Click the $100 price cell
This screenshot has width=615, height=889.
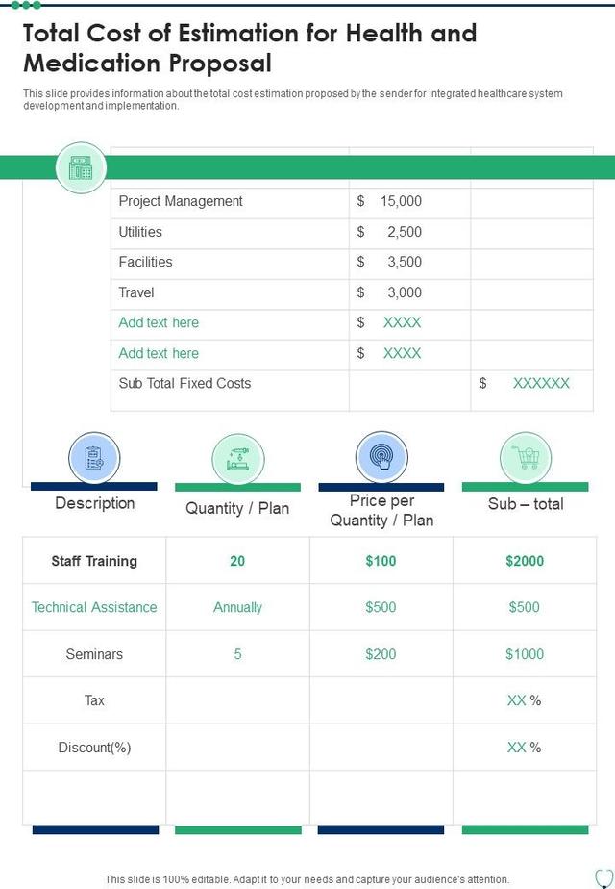pos(381,561)
